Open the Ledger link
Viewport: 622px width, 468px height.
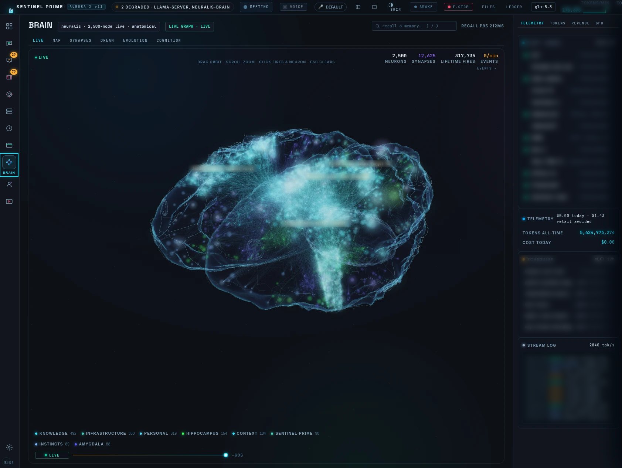pos(514,7)
